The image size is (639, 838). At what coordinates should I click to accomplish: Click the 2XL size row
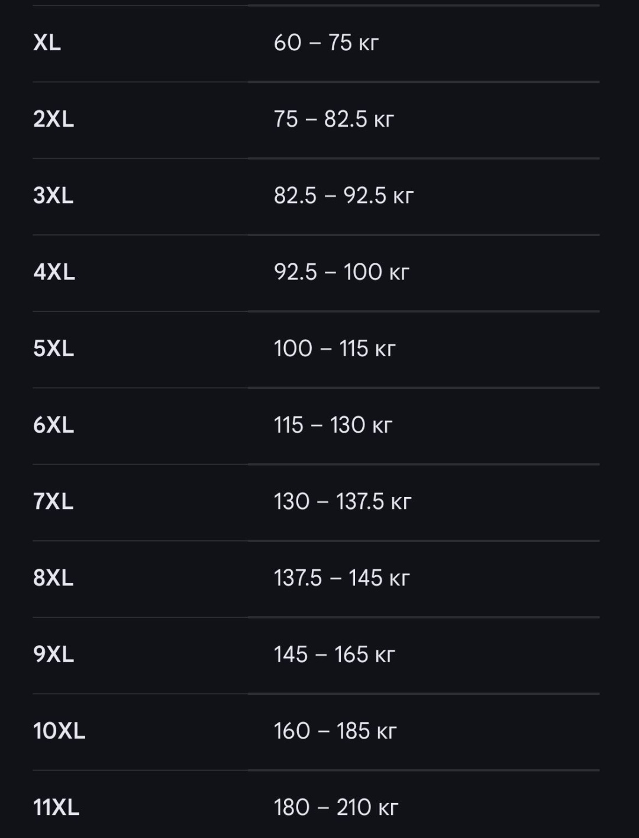coord(316,120)
